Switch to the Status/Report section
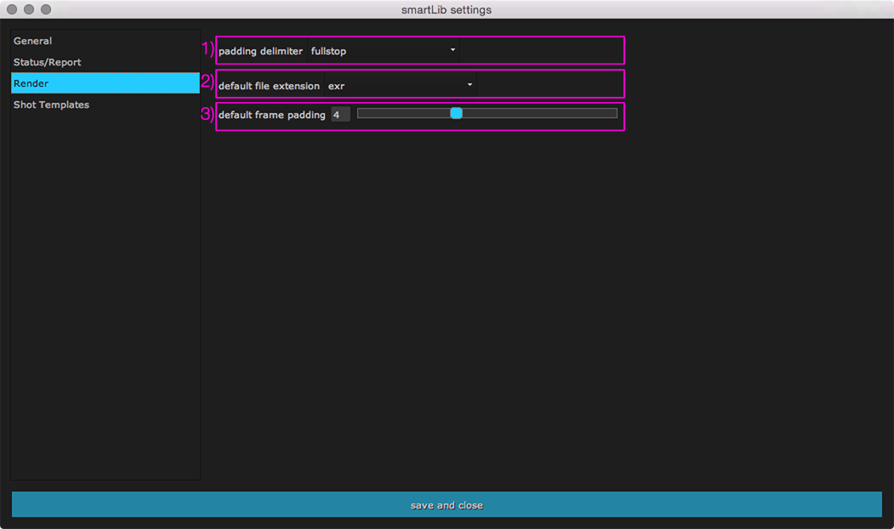 tap(48, 62)
